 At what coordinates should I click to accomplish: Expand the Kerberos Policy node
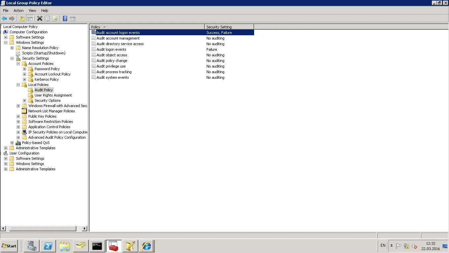24,79
